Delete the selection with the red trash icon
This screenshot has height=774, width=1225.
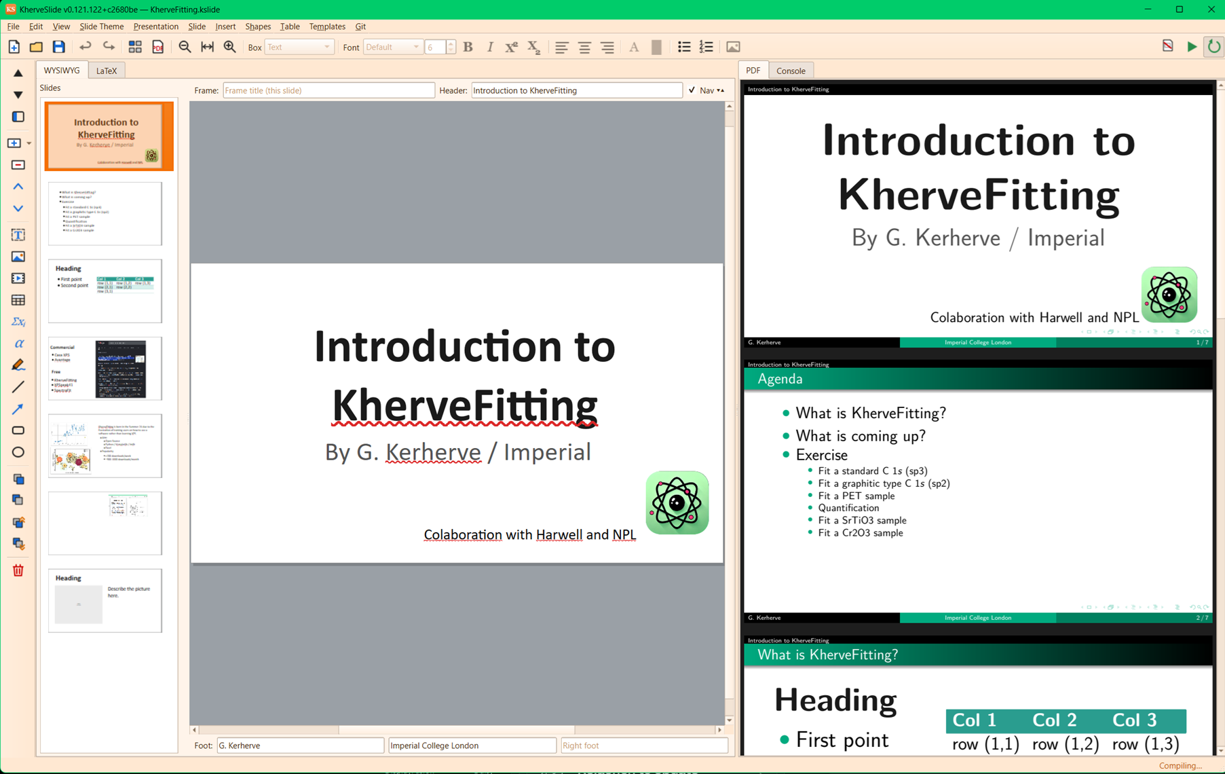(18, 570)
